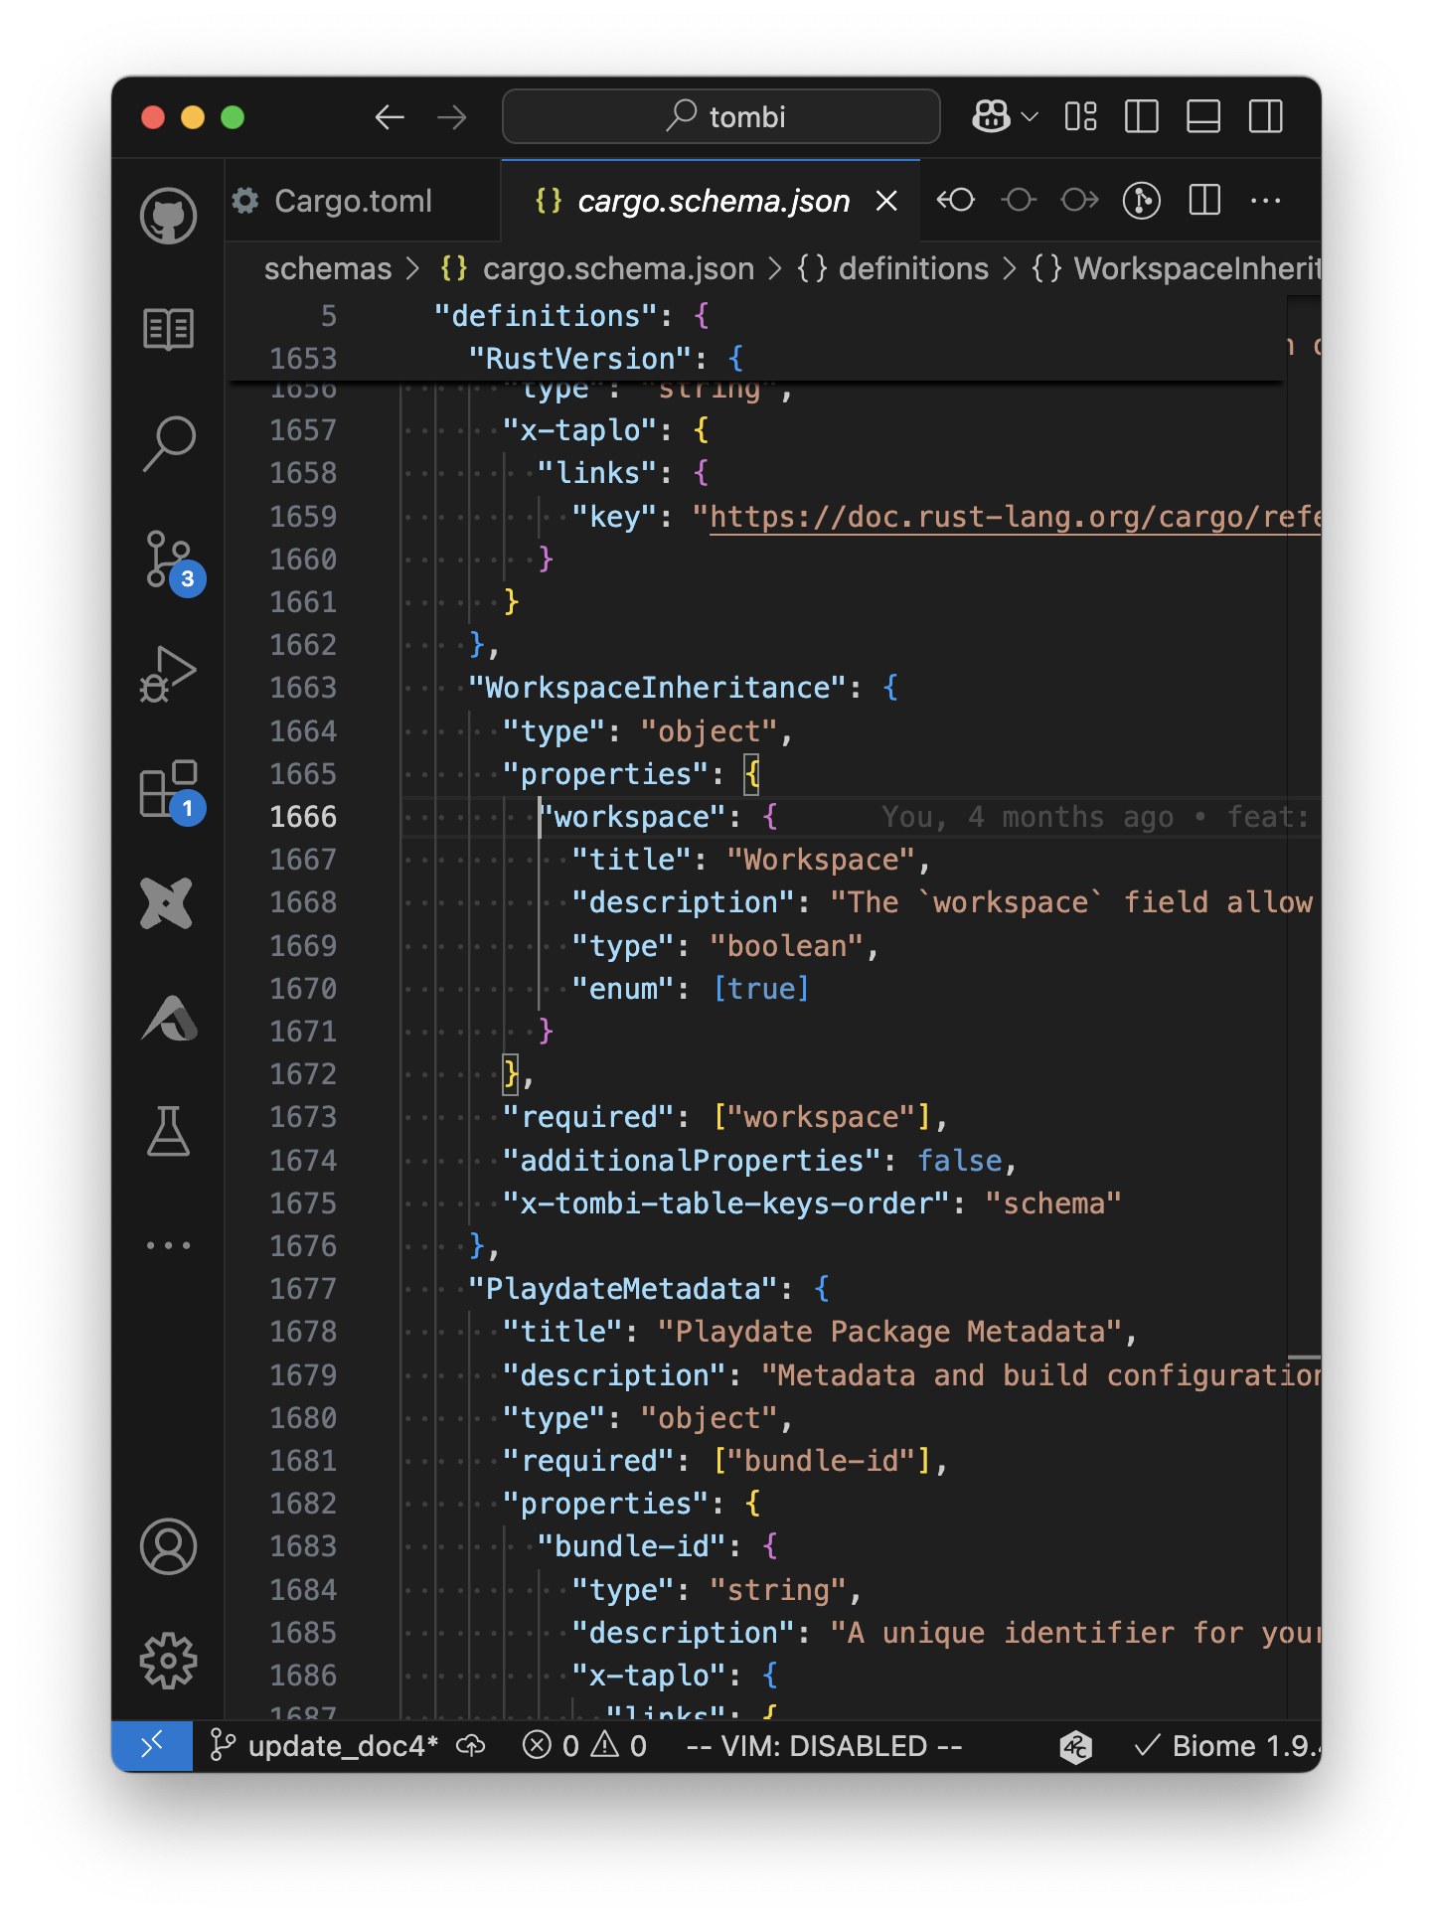The image size is (1433, 1920).
Task: Open the triangular A logo in the activity bar
Action: [169, 1018]
